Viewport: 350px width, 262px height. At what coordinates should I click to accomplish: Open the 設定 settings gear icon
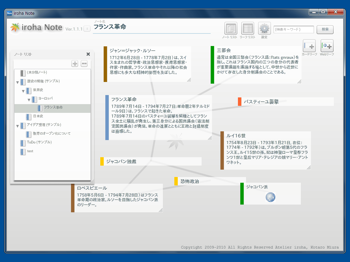click(264, 29)
